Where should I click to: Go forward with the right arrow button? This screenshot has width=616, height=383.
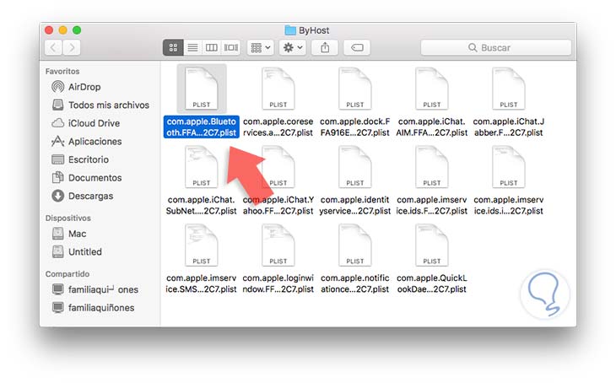72,47
